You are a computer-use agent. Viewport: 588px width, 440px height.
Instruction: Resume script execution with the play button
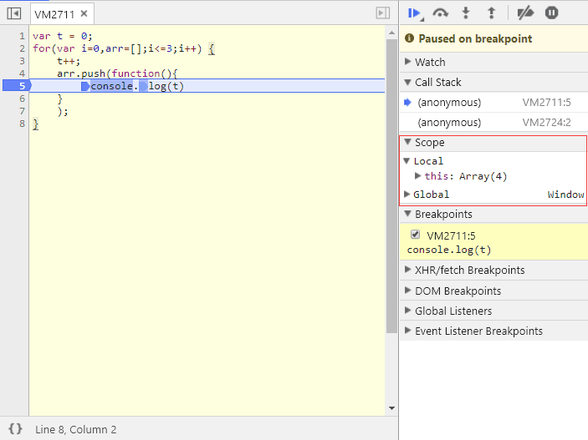click(x=413, y=13)
